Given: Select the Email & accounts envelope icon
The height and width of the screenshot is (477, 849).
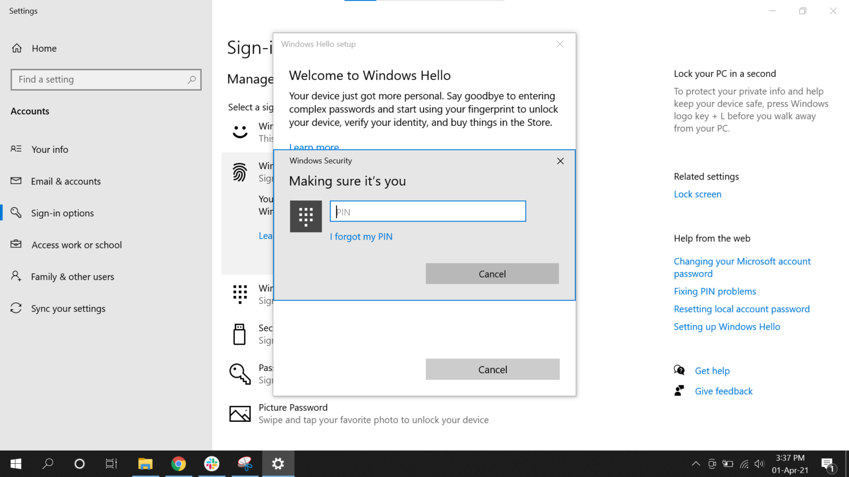Looking at the screenshot, I should pyautogui.click(x=16, y=181).
